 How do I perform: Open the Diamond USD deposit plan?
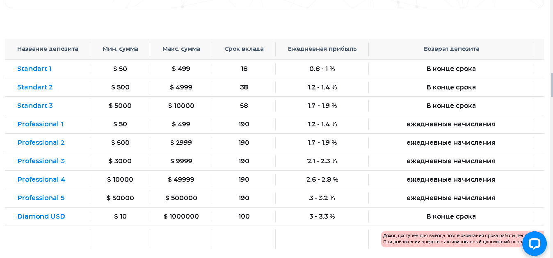41,217
